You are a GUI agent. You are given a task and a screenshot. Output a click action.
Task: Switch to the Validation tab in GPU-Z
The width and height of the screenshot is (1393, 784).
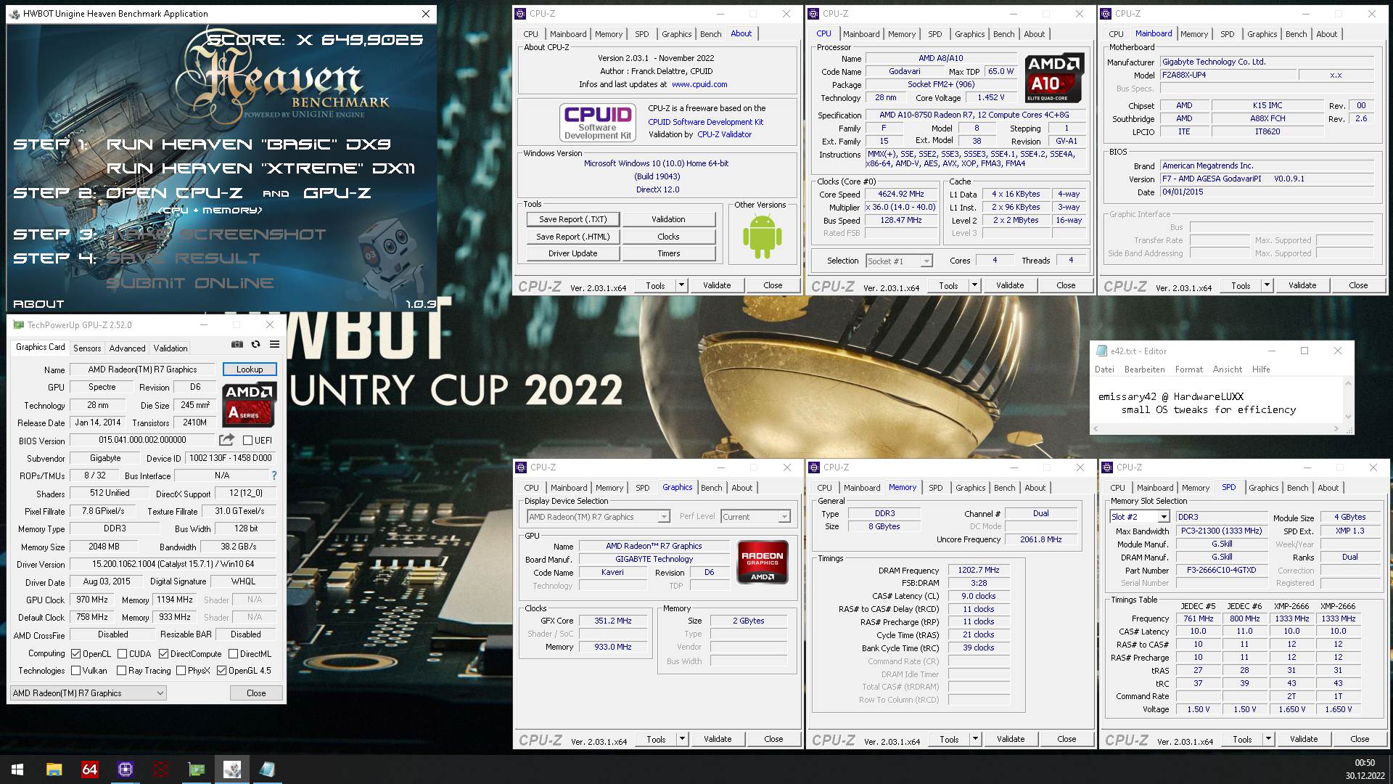[x=170, y=348]
